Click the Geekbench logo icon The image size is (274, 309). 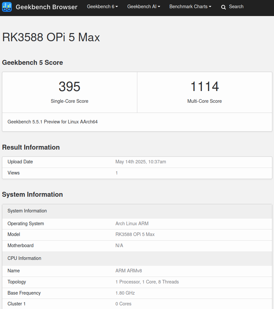click(x=7, y=7)
